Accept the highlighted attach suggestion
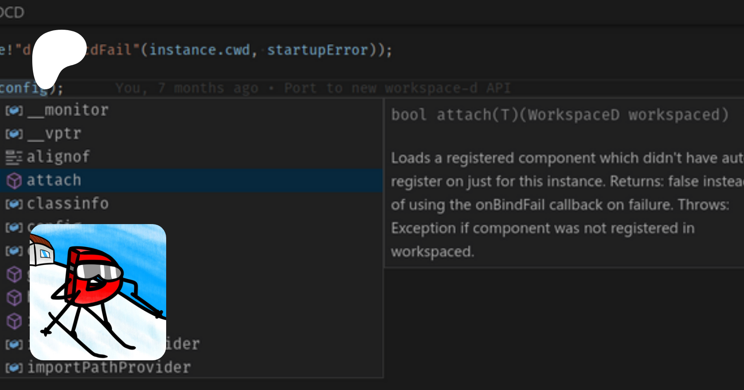This screenshot has width=744, height=390. [54, 180]
